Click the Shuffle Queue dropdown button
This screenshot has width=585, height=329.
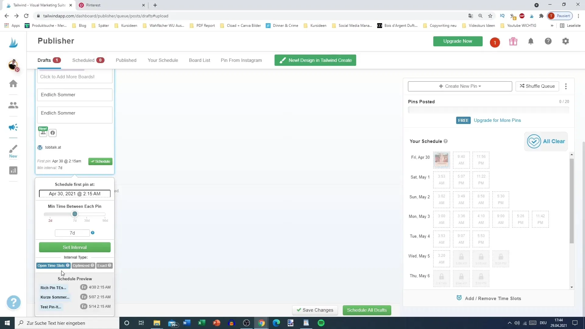coord(566,86)
